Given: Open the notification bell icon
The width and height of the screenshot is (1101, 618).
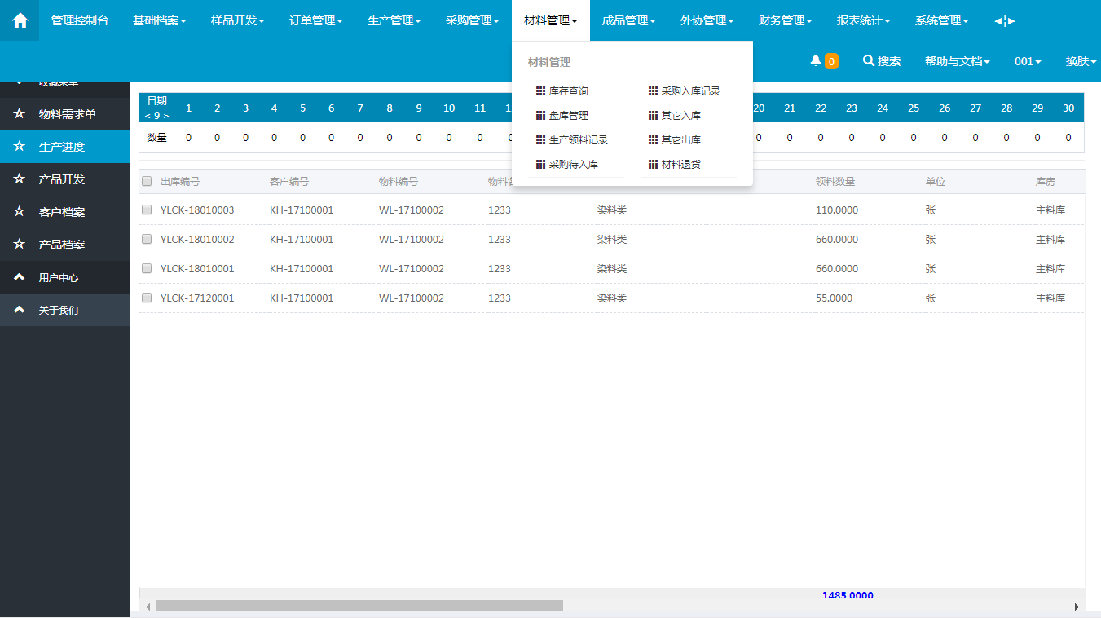Looking at the screenshot, I should click(815, 61).
